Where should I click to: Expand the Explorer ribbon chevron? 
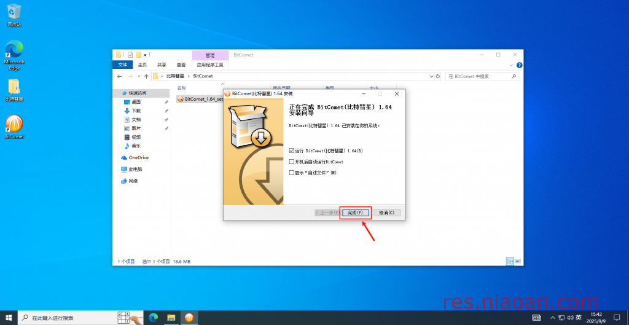pyautogui.click(x=512, y=65)
